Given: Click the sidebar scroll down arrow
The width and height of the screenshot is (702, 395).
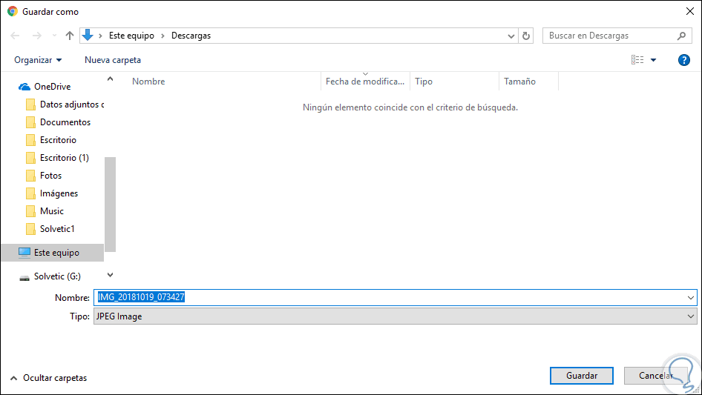Looking at the screenshot, I should pyautogui.click(x=110, y=275).
